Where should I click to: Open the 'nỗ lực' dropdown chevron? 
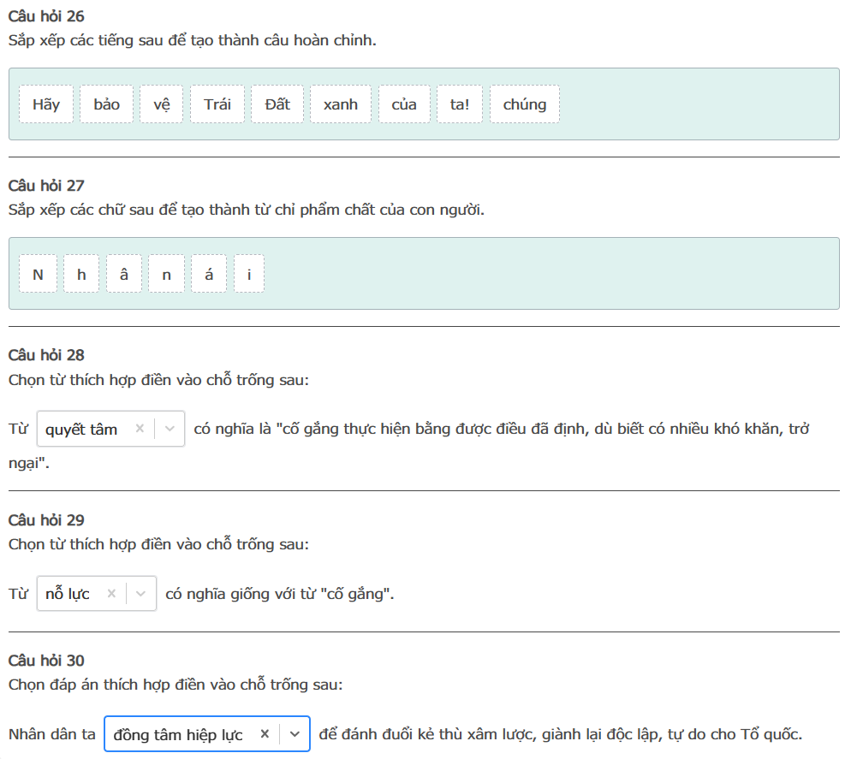(x=141, y=594)
